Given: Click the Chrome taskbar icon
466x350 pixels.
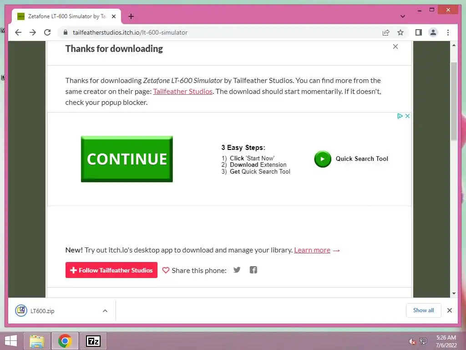Looking at the screenshot, I should pos(65,341).
